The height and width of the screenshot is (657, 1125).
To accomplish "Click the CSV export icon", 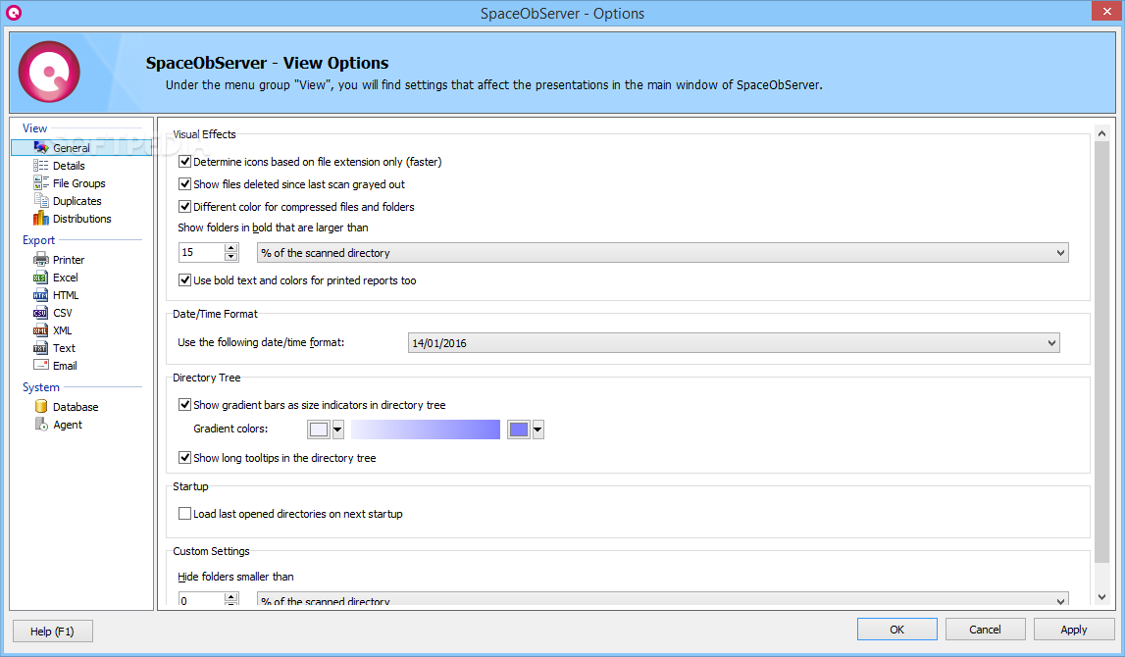I will tap(41, 312).
